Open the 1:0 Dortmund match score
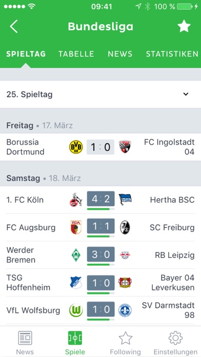The height and width of the screenshot is (357, 201). (x=100, y=147)
